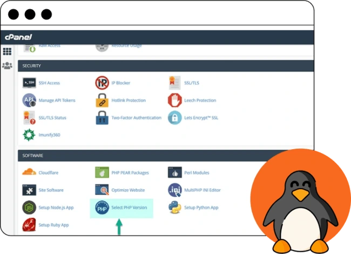This screenshot has height=254, width=351.
Task: Open the Imunify360 link
Action: [49, 135]
